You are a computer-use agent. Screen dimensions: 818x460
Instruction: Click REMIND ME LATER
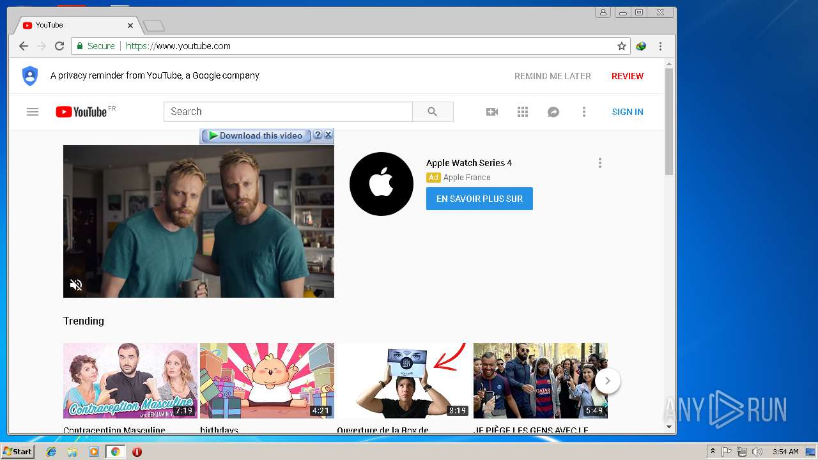click(x=553, y=76)
